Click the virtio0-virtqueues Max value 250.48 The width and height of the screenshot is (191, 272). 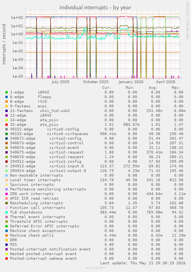pos(176,134)
